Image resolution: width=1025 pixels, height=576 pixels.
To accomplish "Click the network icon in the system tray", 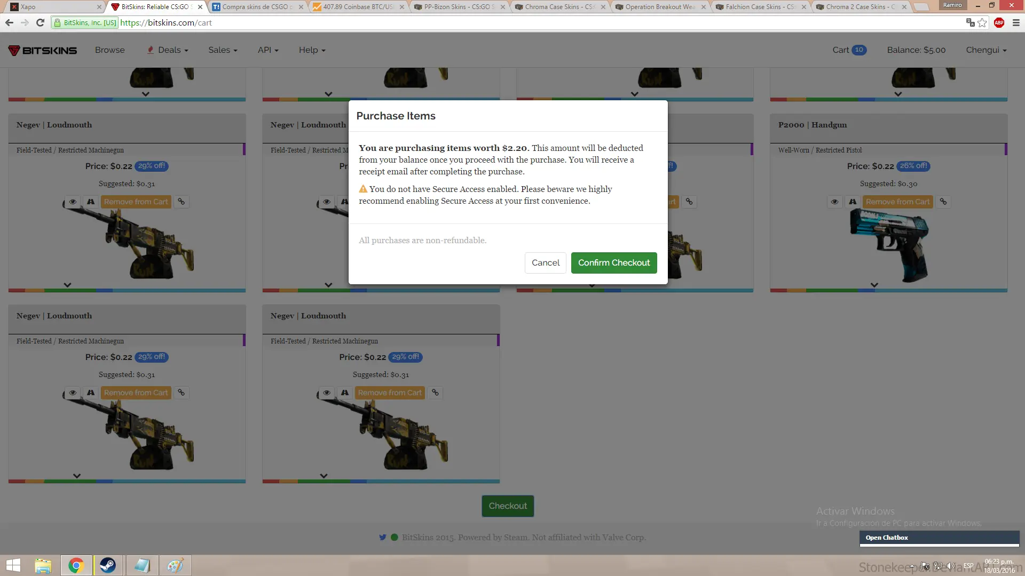I will 937,566.
